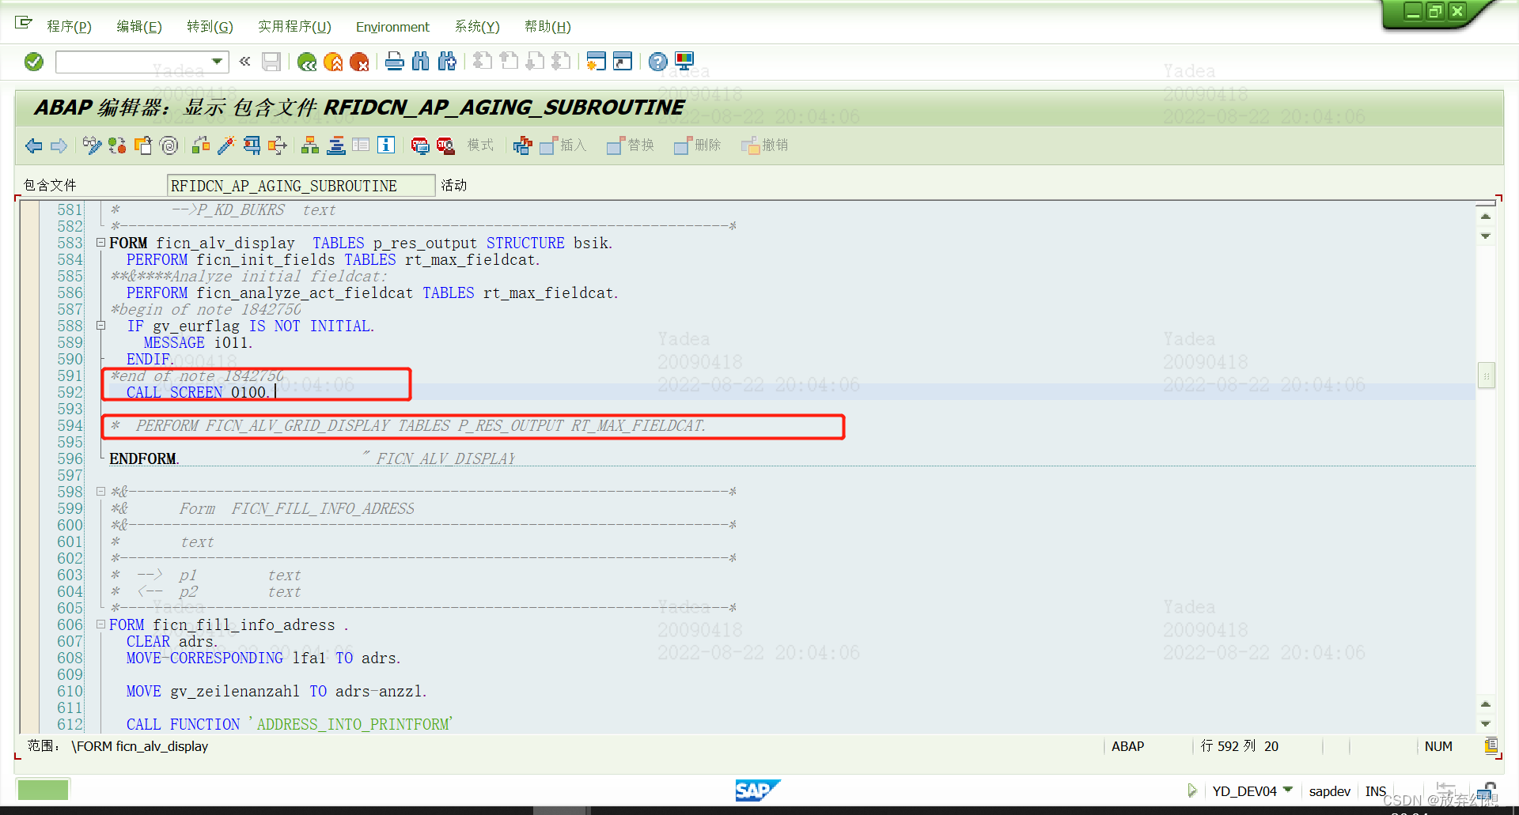Click the 包含文件 include name field
The height and width of the screenshot is (815, 1519).
coord(301,185)
